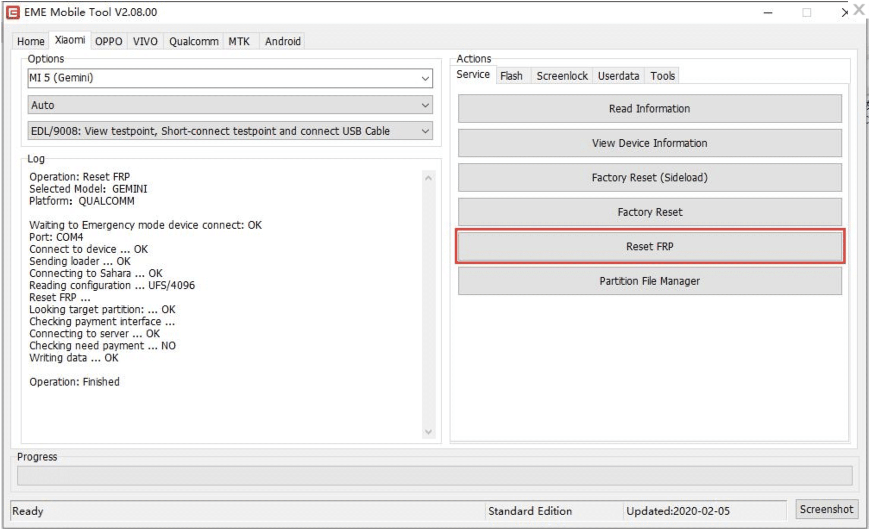Click the EME app logo icon
This screenshot has width=869, height=529.
pos(13,12)
